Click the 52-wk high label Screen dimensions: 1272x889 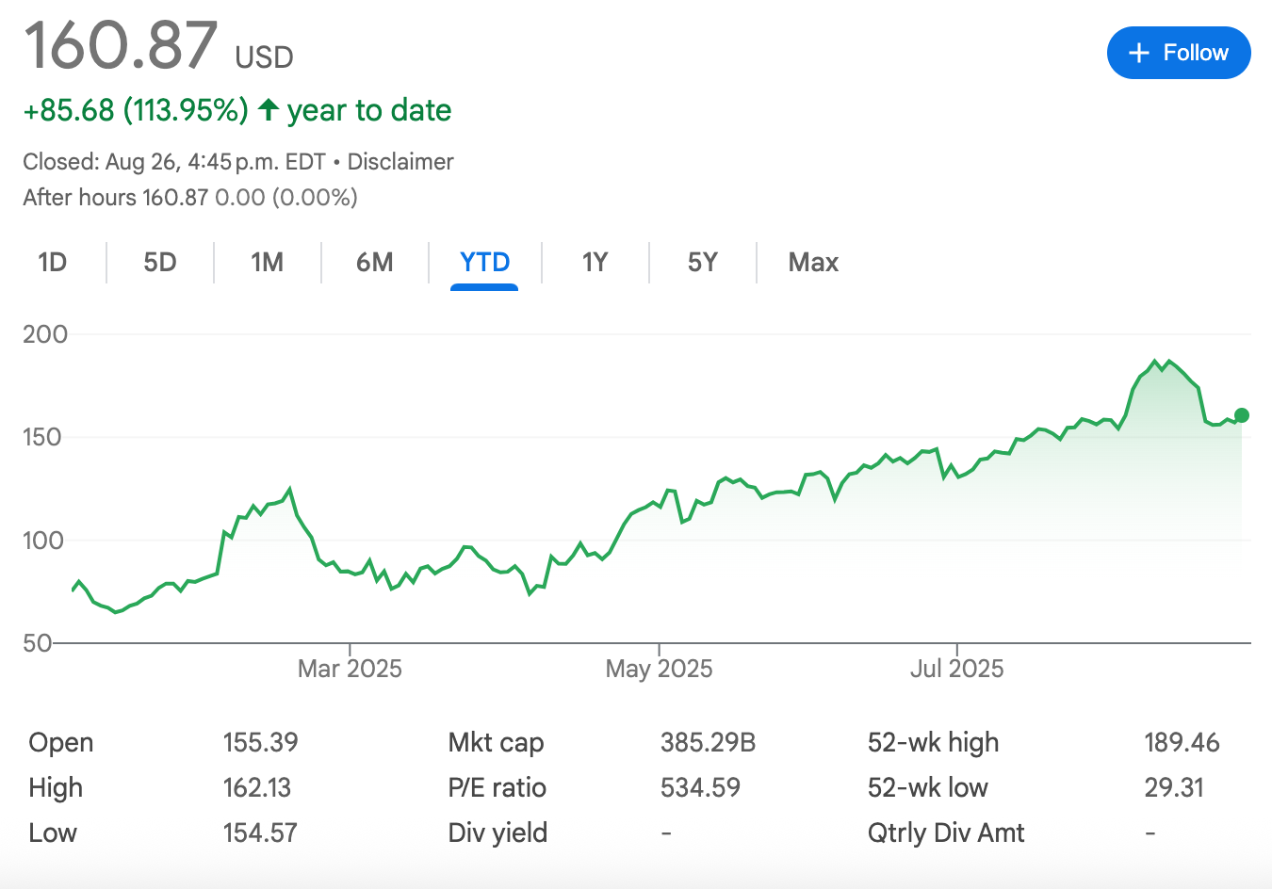point(933,742)
